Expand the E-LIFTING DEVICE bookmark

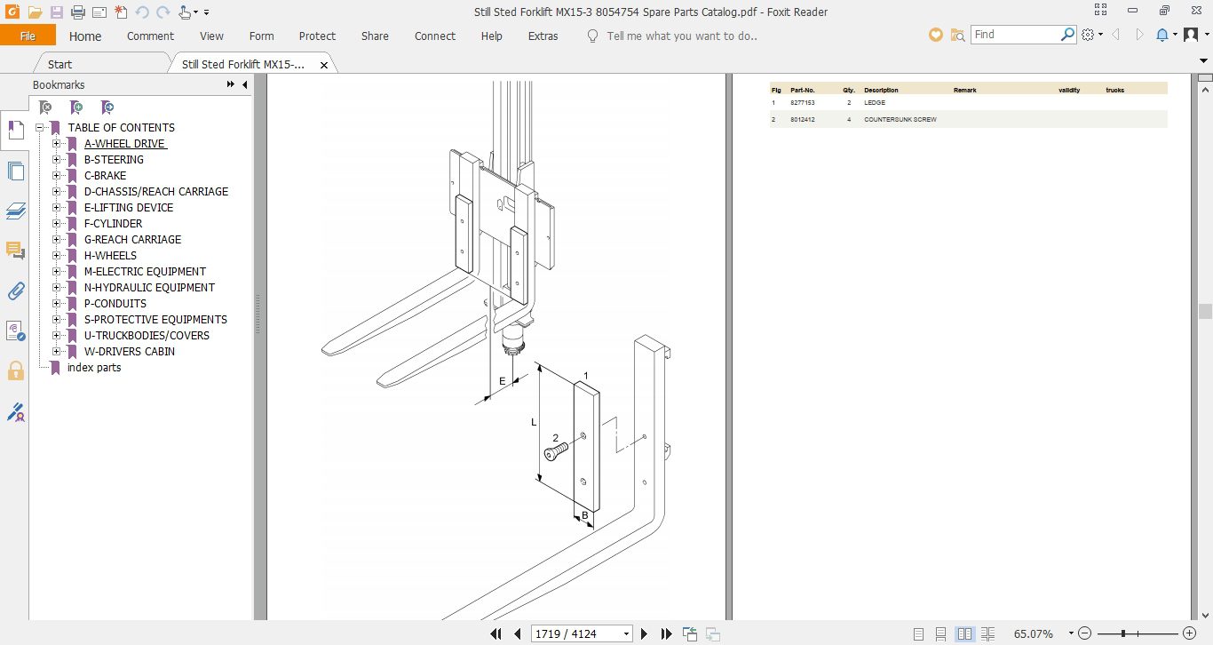56,208
